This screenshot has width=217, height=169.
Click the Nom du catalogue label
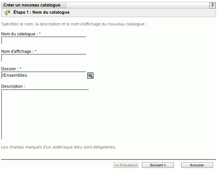(x=19, y=34)
